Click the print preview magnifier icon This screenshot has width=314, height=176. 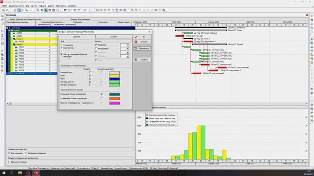coord(7,10)
